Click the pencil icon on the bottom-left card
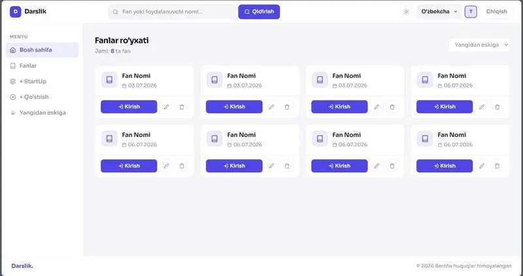Viewport: 523px width, 276px height. (x=166, y=166)
